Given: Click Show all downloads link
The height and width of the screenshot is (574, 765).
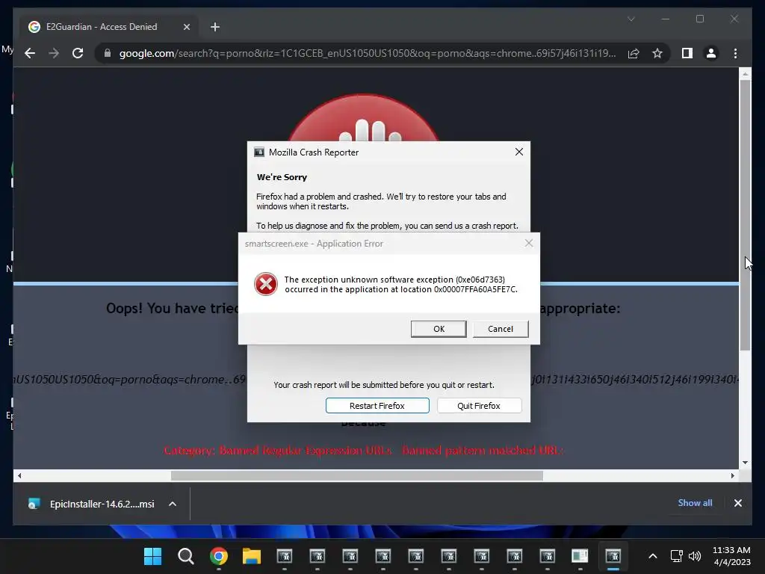Looking at the screenshot, I should point(695,503).
